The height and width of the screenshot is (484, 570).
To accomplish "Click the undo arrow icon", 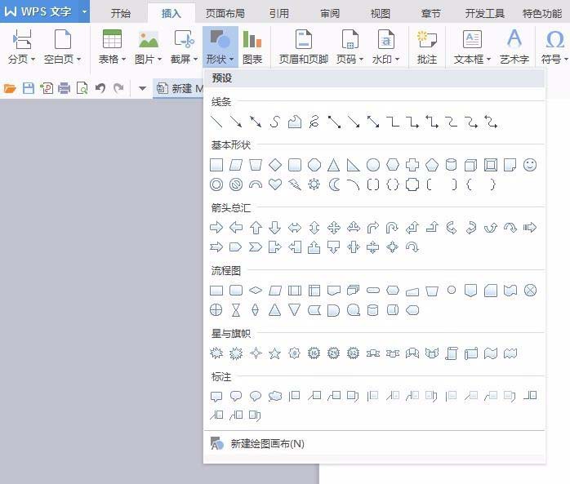I will (x=100, y=88).
